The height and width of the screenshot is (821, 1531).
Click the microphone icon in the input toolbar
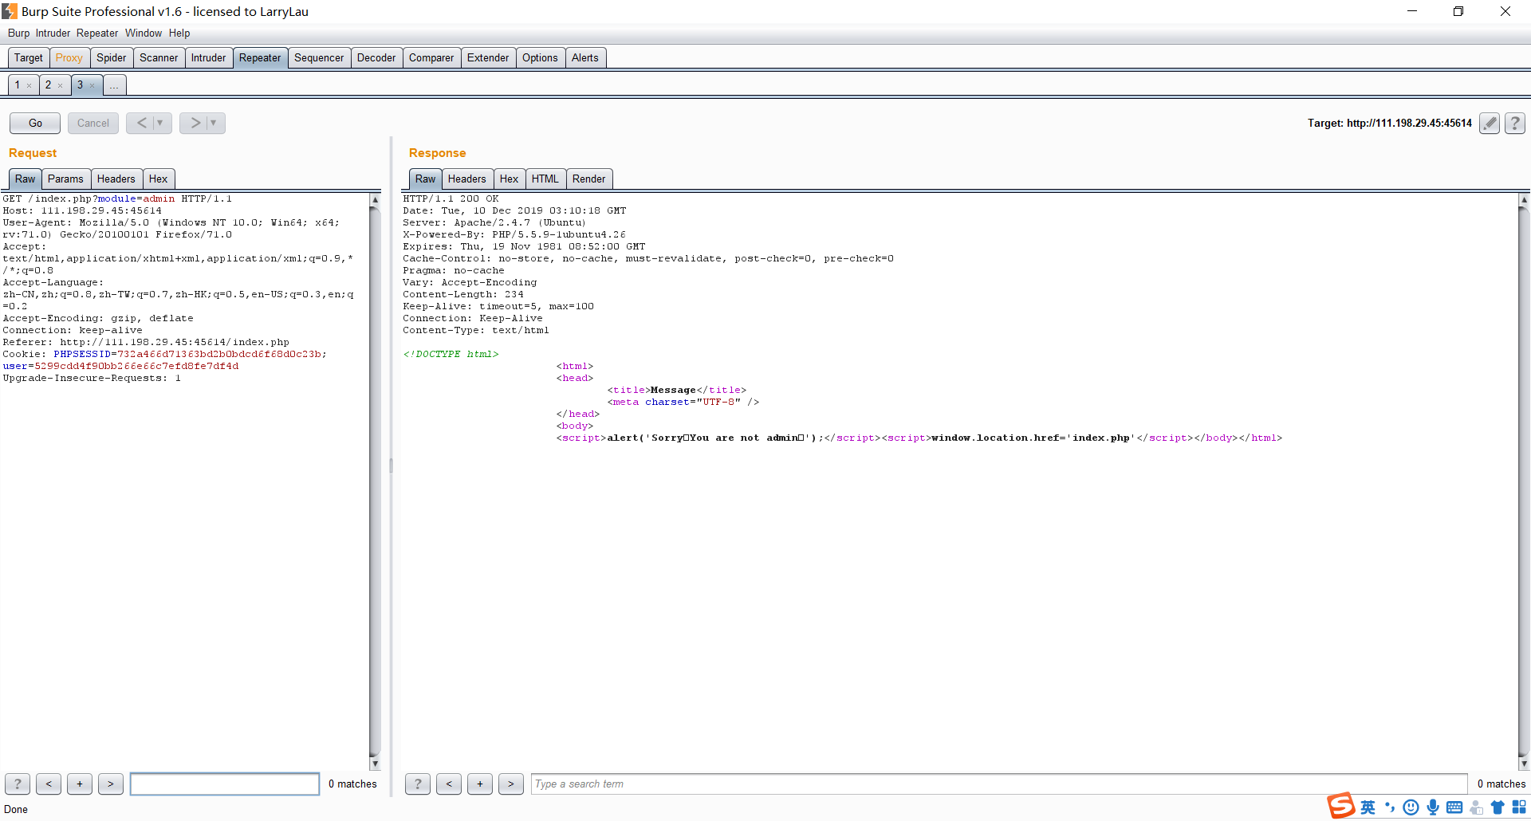pos(1433,807)
